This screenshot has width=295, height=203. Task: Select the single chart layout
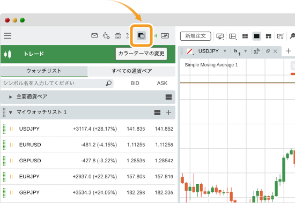point(256,36)
